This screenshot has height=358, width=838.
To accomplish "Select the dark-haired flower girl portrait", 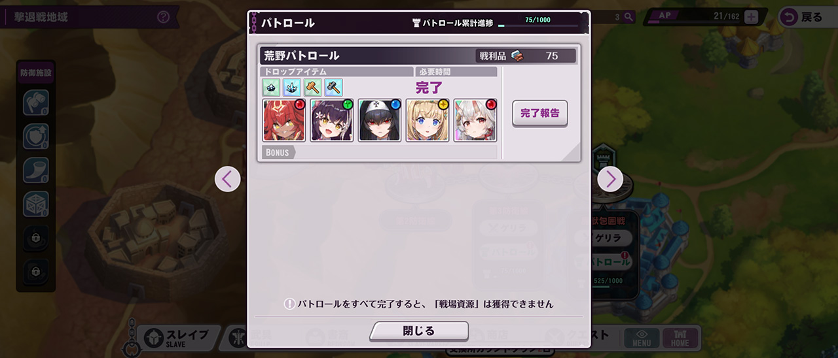I will point(332,120).
